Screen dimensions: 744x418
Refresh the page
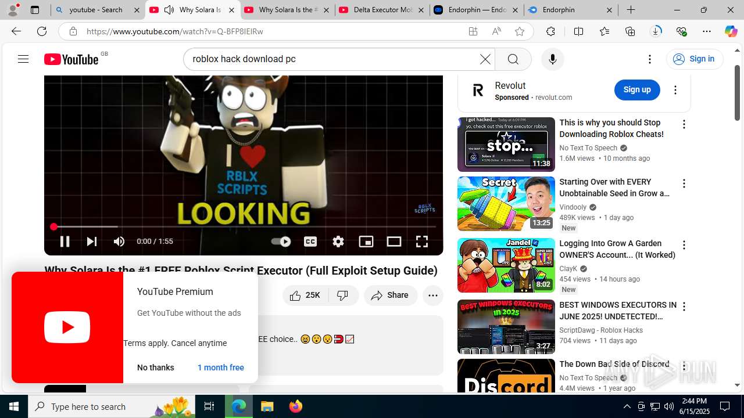click(42, 31)
